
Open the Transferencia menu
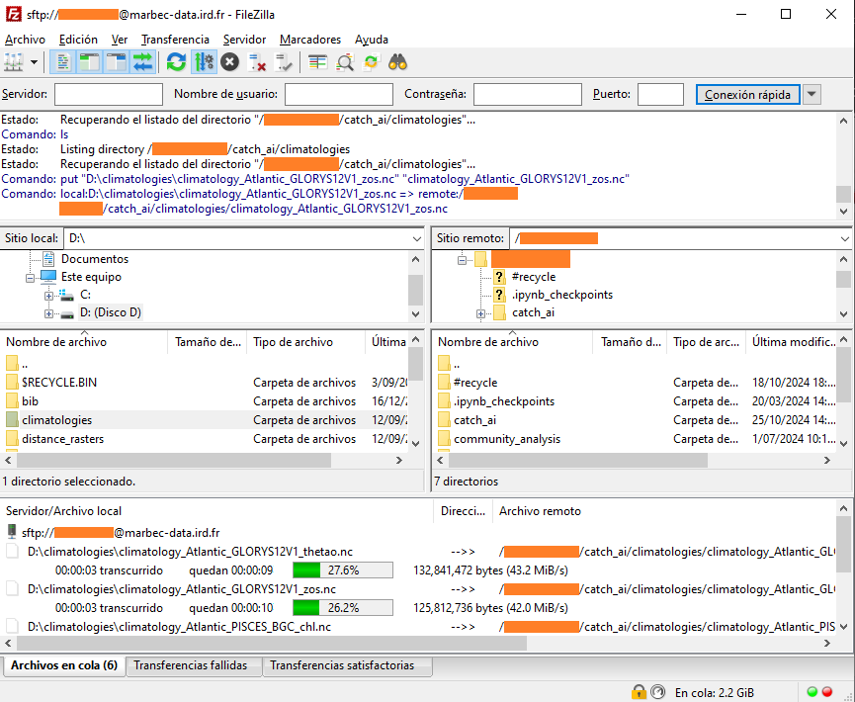pos(175,40)
